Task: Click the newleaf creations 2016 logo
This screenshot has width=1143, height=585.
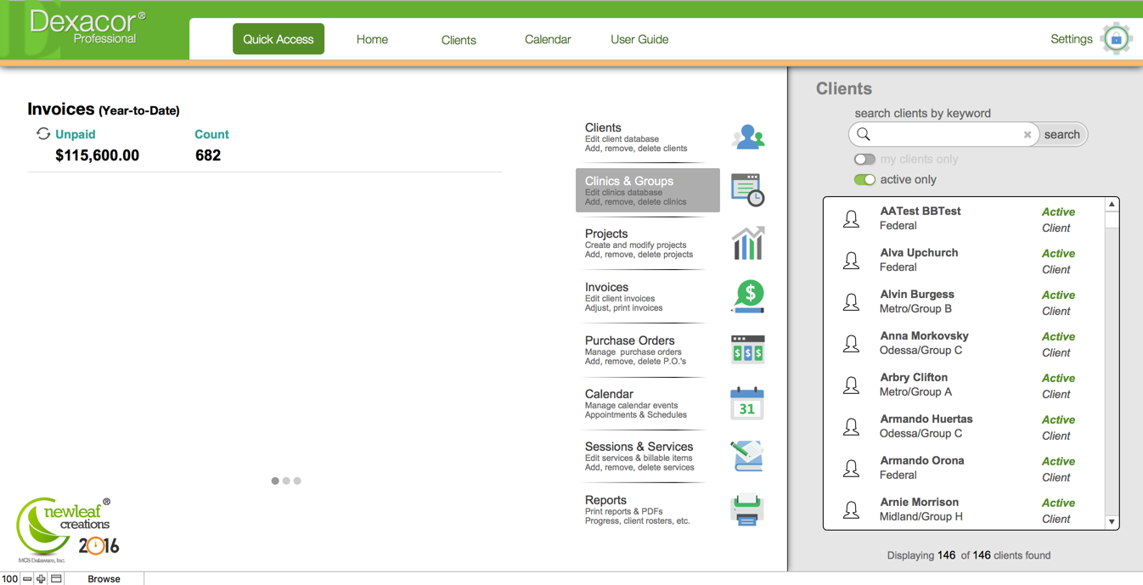Action: (68, 529)
